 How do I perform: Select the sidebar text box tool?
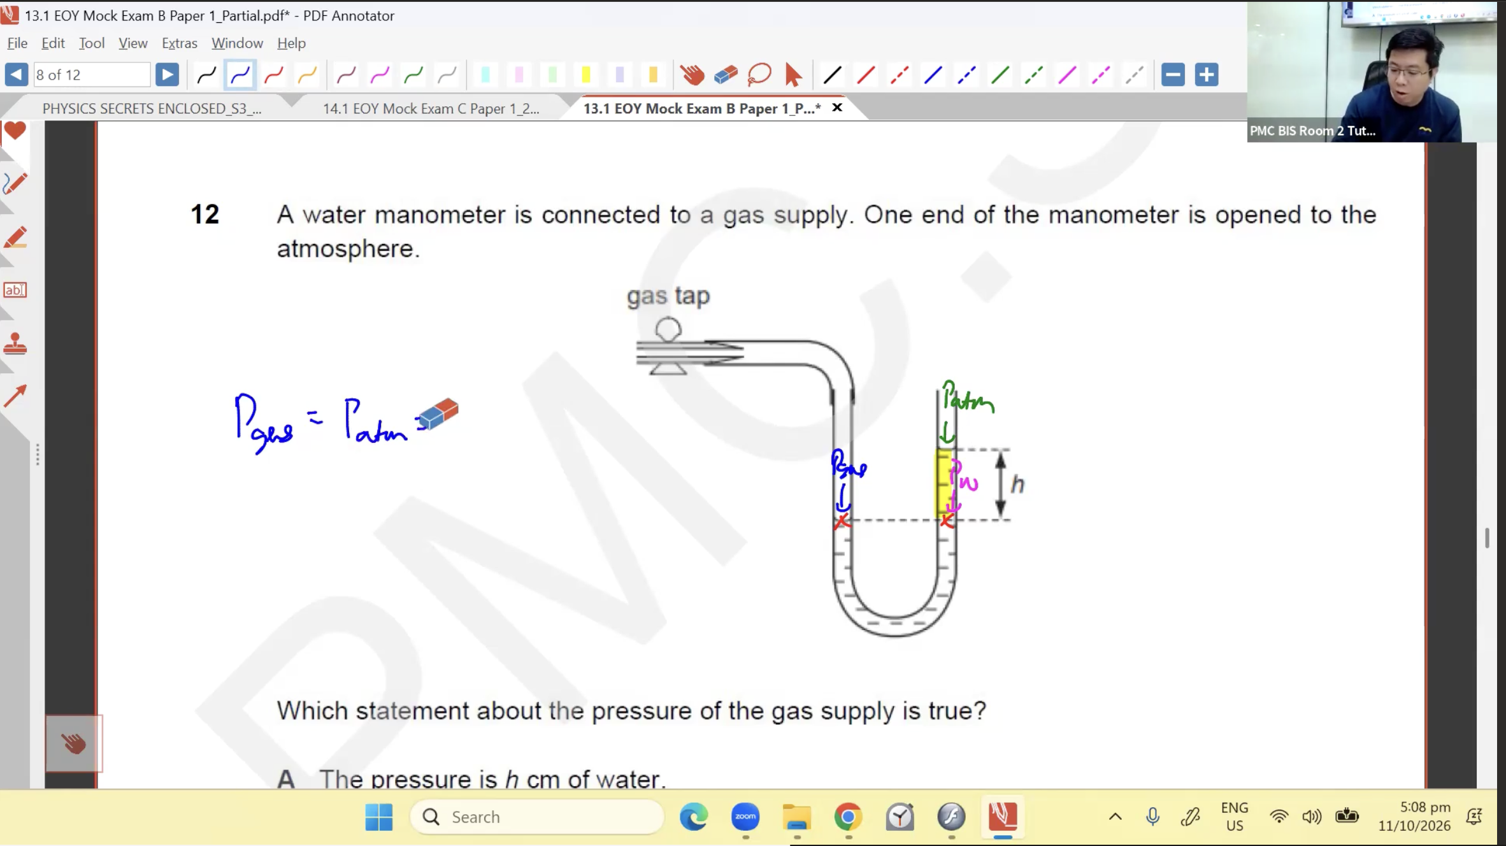tap(15, 290)
